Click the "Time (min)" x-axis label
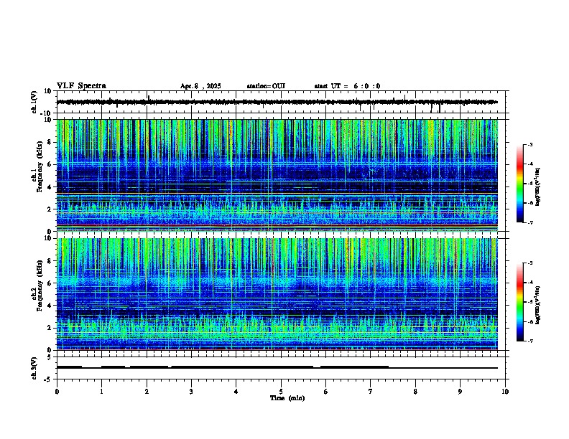The height and width of the screenshot is (439, 569). tap(287, 398)
